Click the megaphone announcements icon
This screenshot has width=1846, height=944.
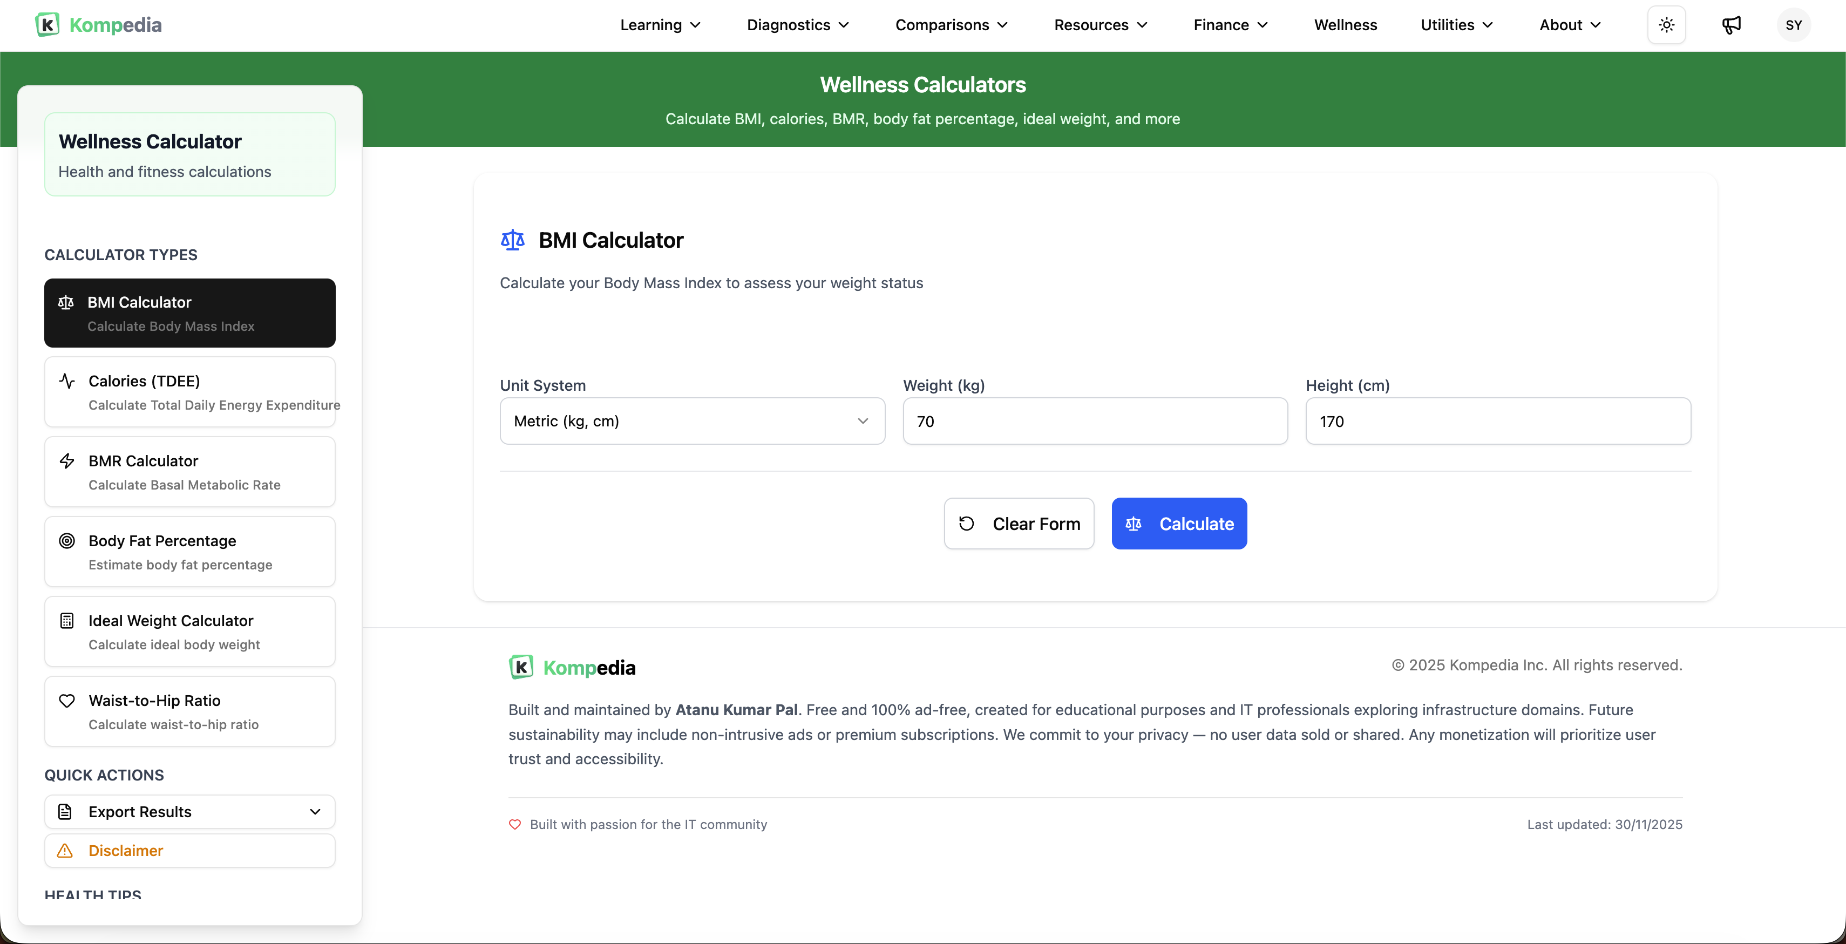tap(1732, 25)
